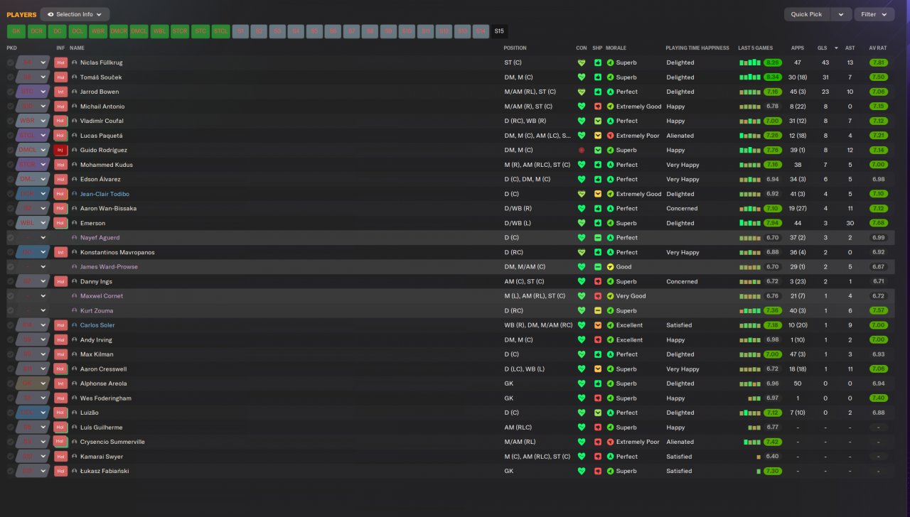Toggle the picked checkmark for Nayef Aguerd

click(10, 238)
